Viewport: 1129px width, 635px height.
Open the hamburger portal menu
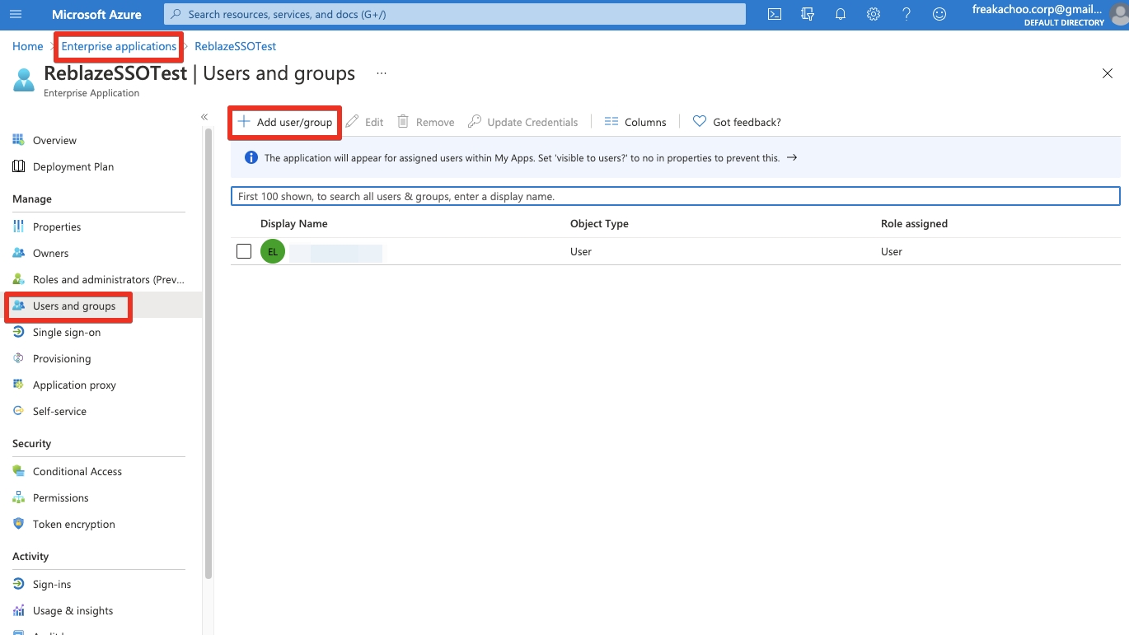tap(16, 14)
